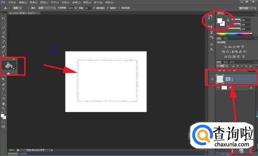The width and height of the screenshot is (258, 156).
Task: Open the Edit menu
Action: [x=23, y=3]
